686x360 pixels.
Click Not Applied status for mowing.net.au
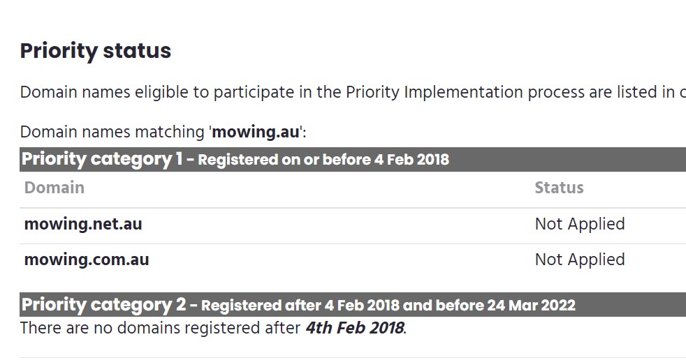[x=580, y=224]
